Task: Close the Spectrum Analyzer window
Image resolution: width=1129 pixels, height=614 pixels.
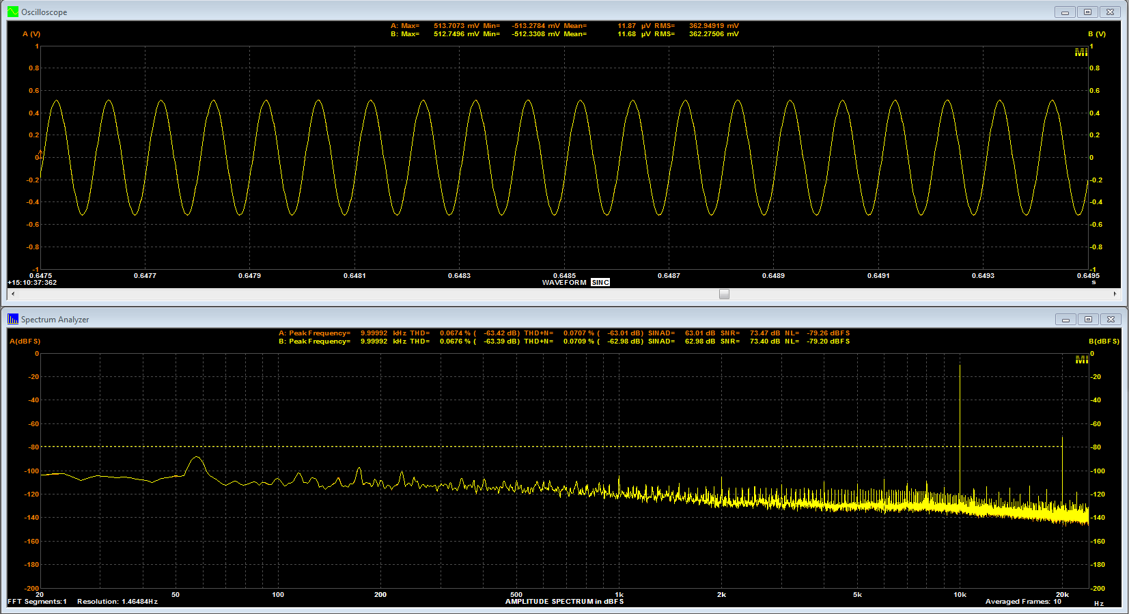Action: coord(1111,319)
